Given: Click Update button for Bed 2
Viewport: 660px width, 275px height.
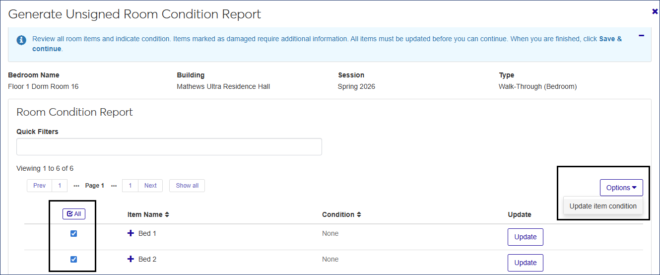Looking at the screenshot, I should [525, 263].
